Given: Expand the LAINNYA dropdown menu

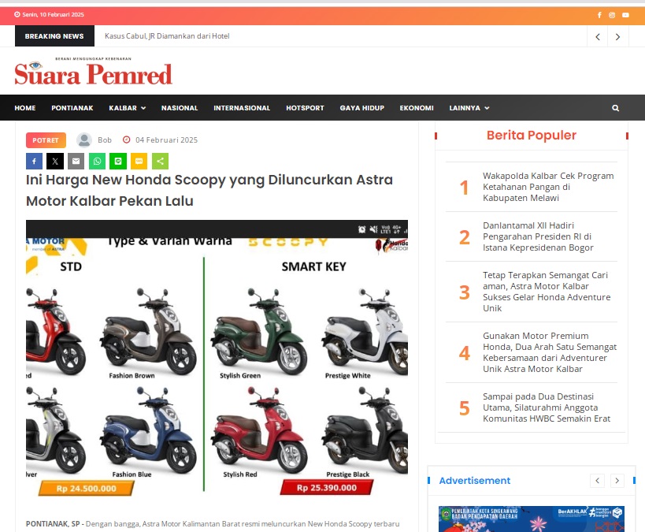Looking at the screenshot, I should (x=469, y=108).
